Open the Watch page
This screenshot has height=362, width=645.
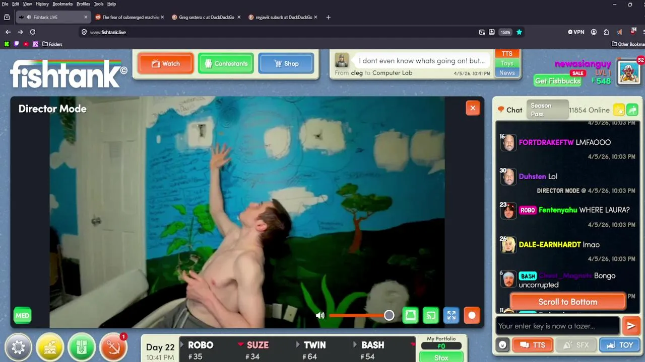(x=165, y=63)
